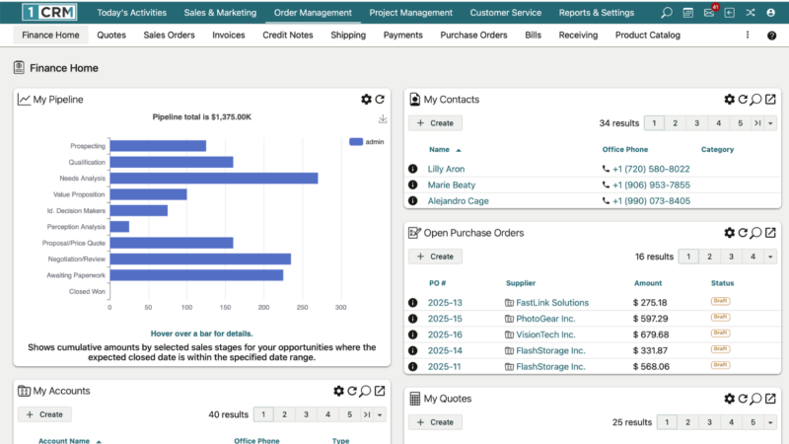This screenshot has width=789, height=444.
Task: Click Create button in My Accounts panel
Action: tap(44, 414)
